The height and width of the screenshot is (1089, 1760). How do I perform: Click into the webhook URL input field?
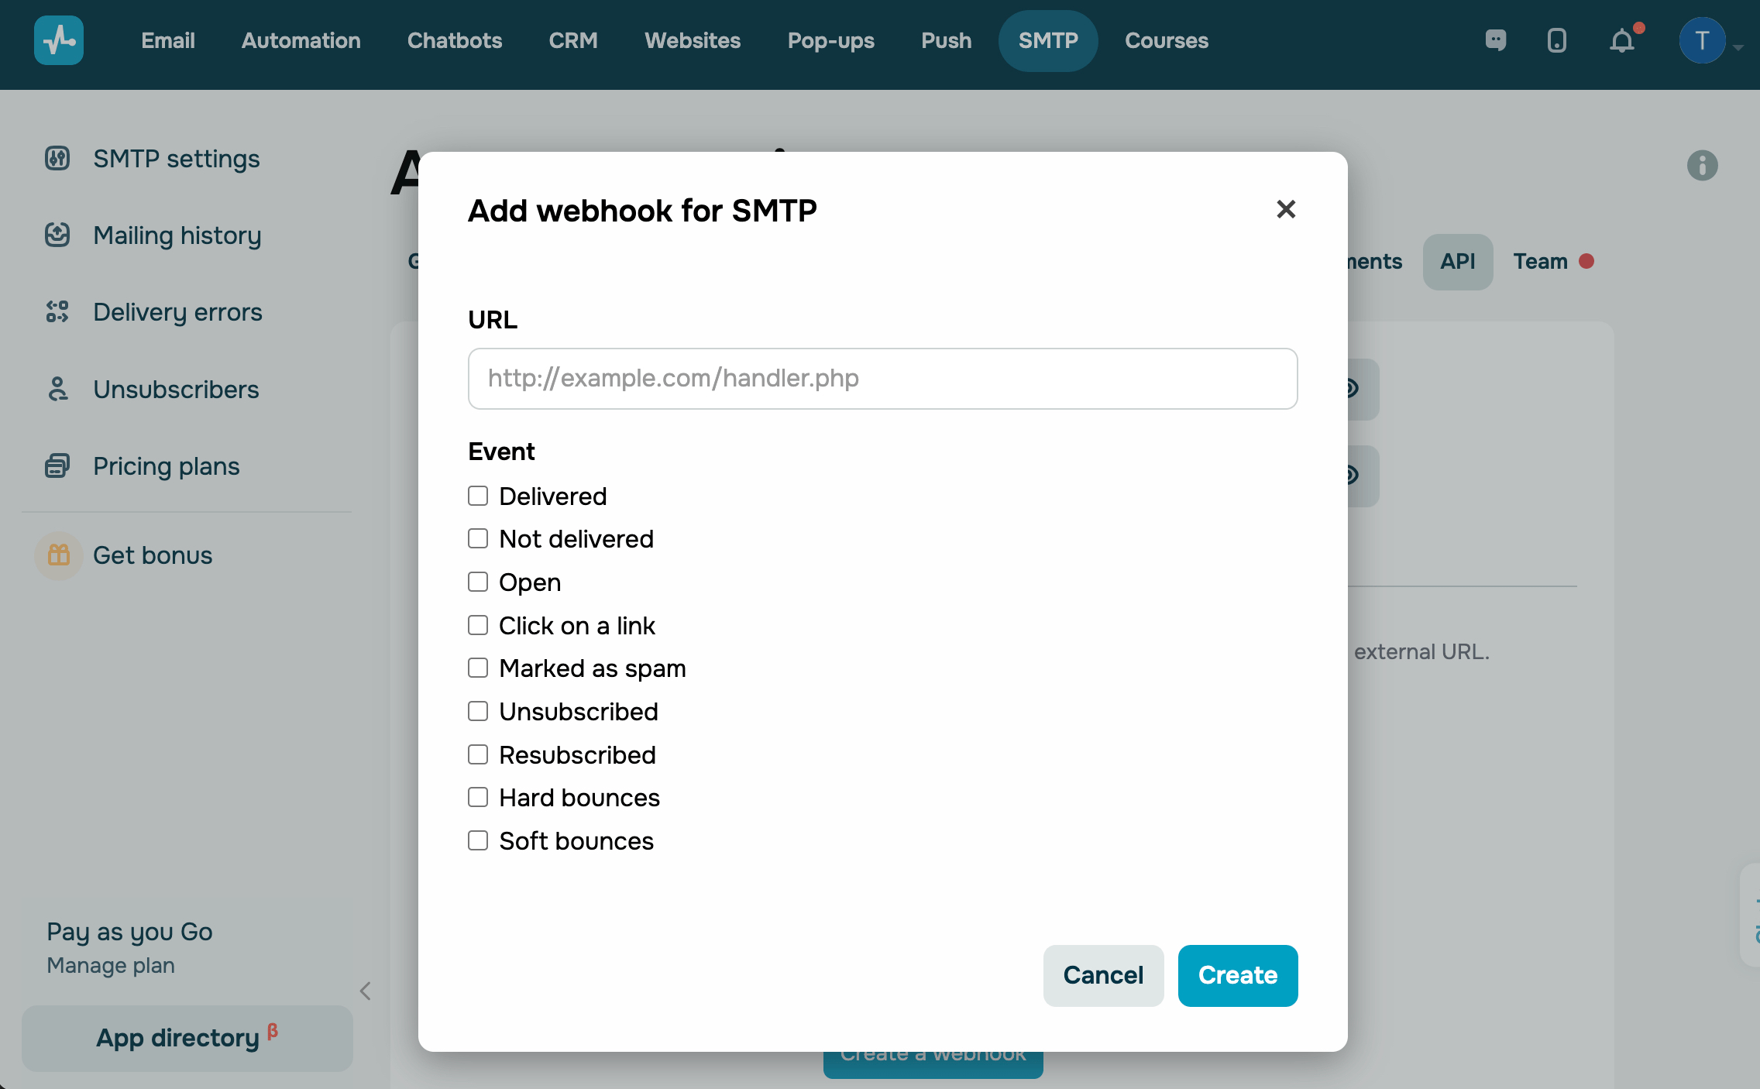(883, 379)
